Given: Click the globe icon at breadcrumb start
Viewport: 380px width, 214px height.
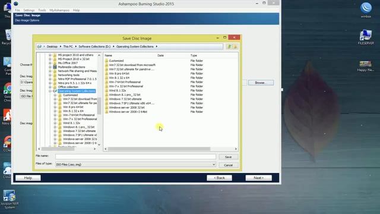Looking at the screenshot, I should pyautogui.click(x=39, y=46).
